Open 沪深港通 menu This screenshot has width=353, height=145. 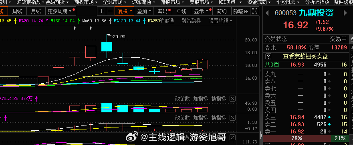(x=143, y=2)
